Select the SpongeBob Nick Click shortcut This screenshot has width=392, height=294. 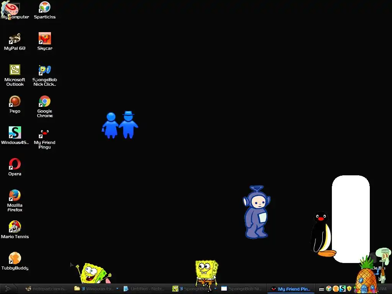pos(45,75)
